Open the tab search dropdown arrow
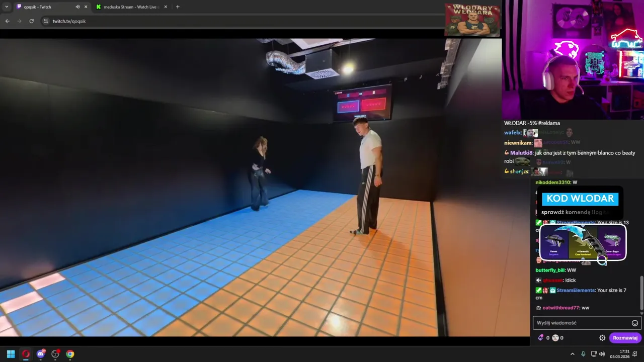This screenshot has height=362, width=644. [x=7, y=7]
